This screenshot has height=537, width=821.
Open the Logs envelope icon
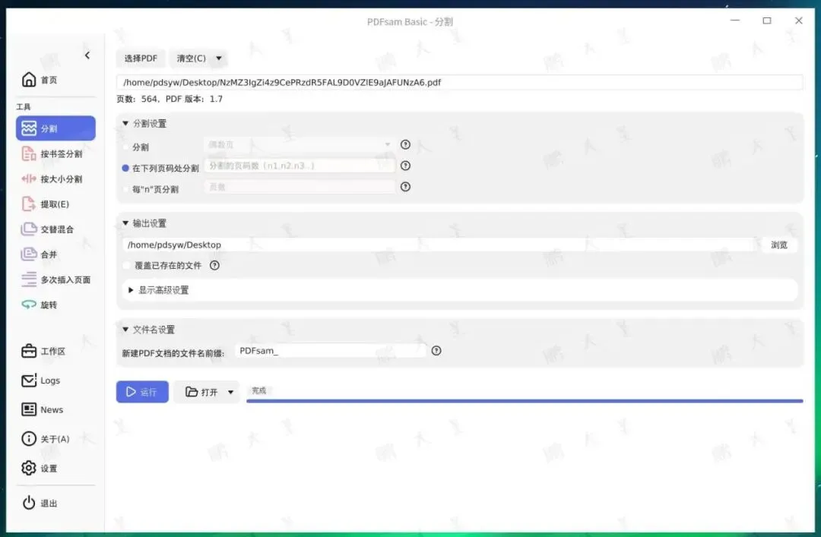(x=29, y=381)
